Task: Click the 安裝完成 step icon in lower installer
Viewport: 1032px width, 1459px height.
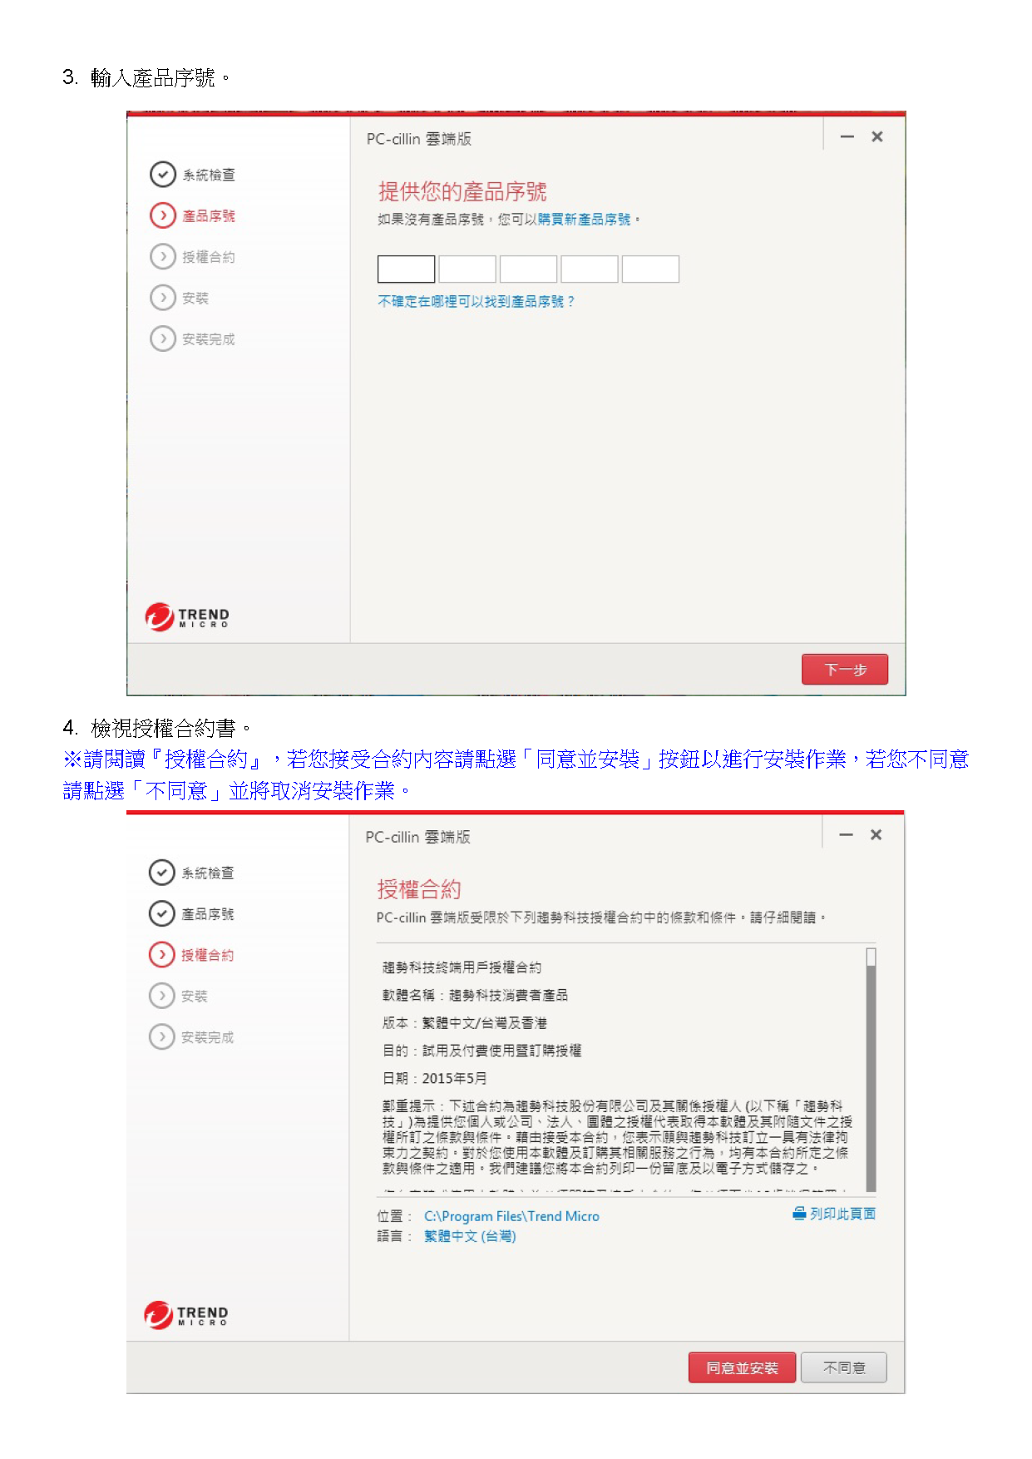Action: 161,1036
